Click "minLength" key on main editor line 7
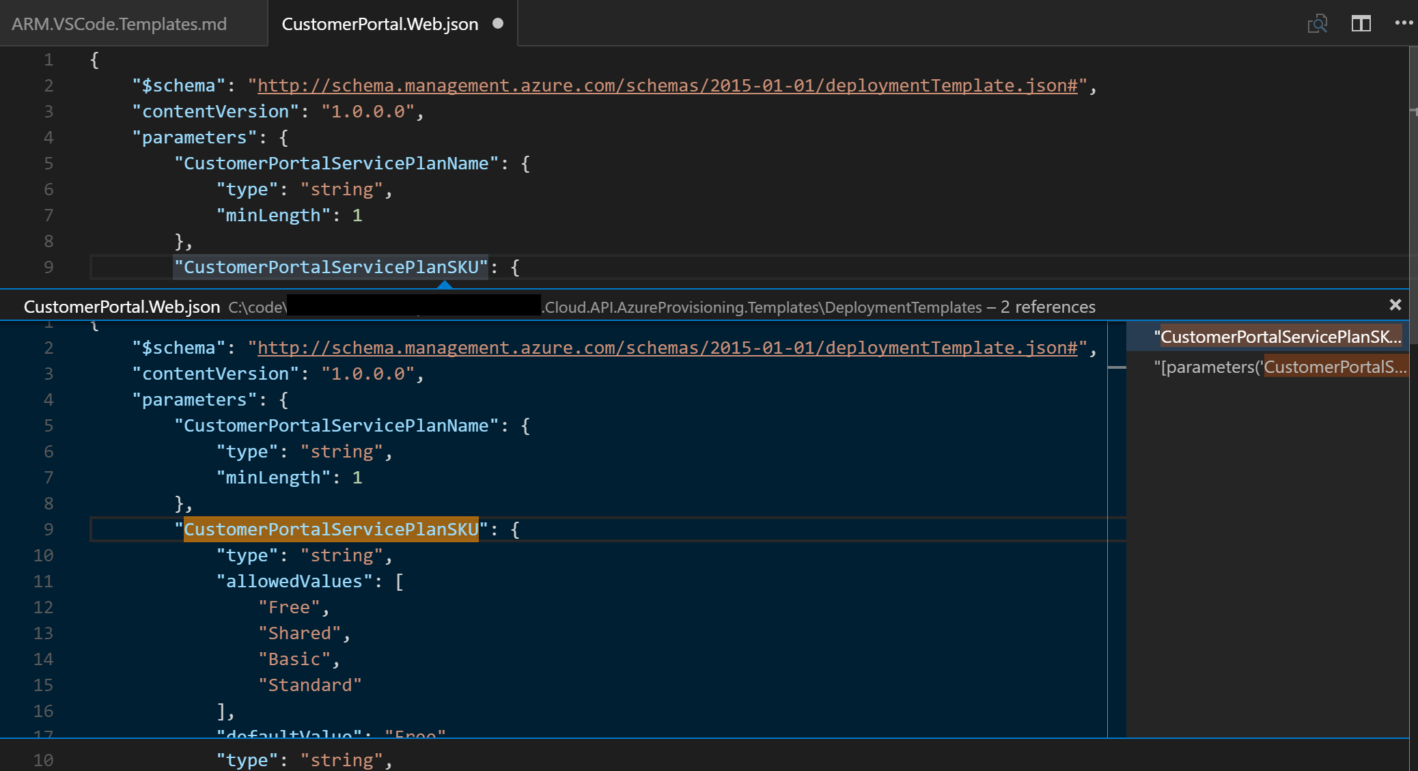Image resolution: width=1418 pixels, height=771 pixels. tap(274, 215)
